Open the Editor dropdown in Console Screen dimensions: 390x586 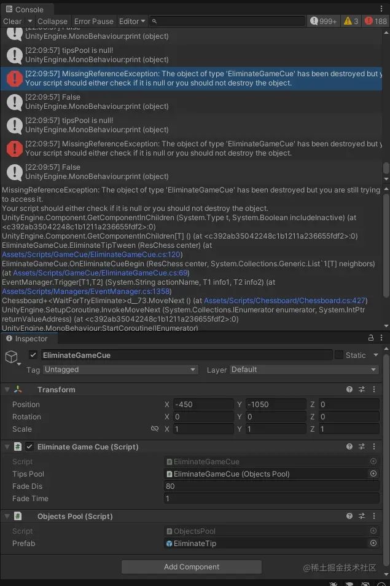tap(132, 22)
